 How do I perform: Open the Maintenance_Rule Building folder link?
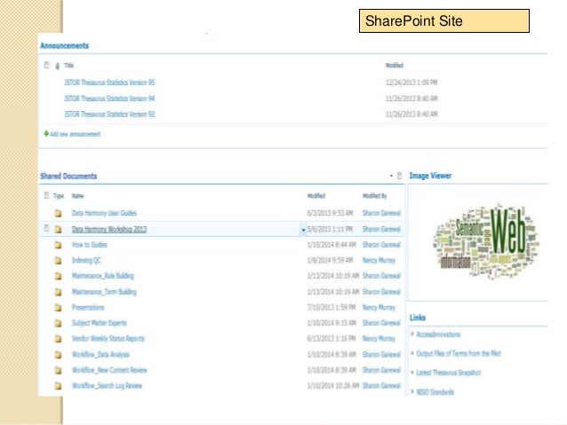(103, 276)
